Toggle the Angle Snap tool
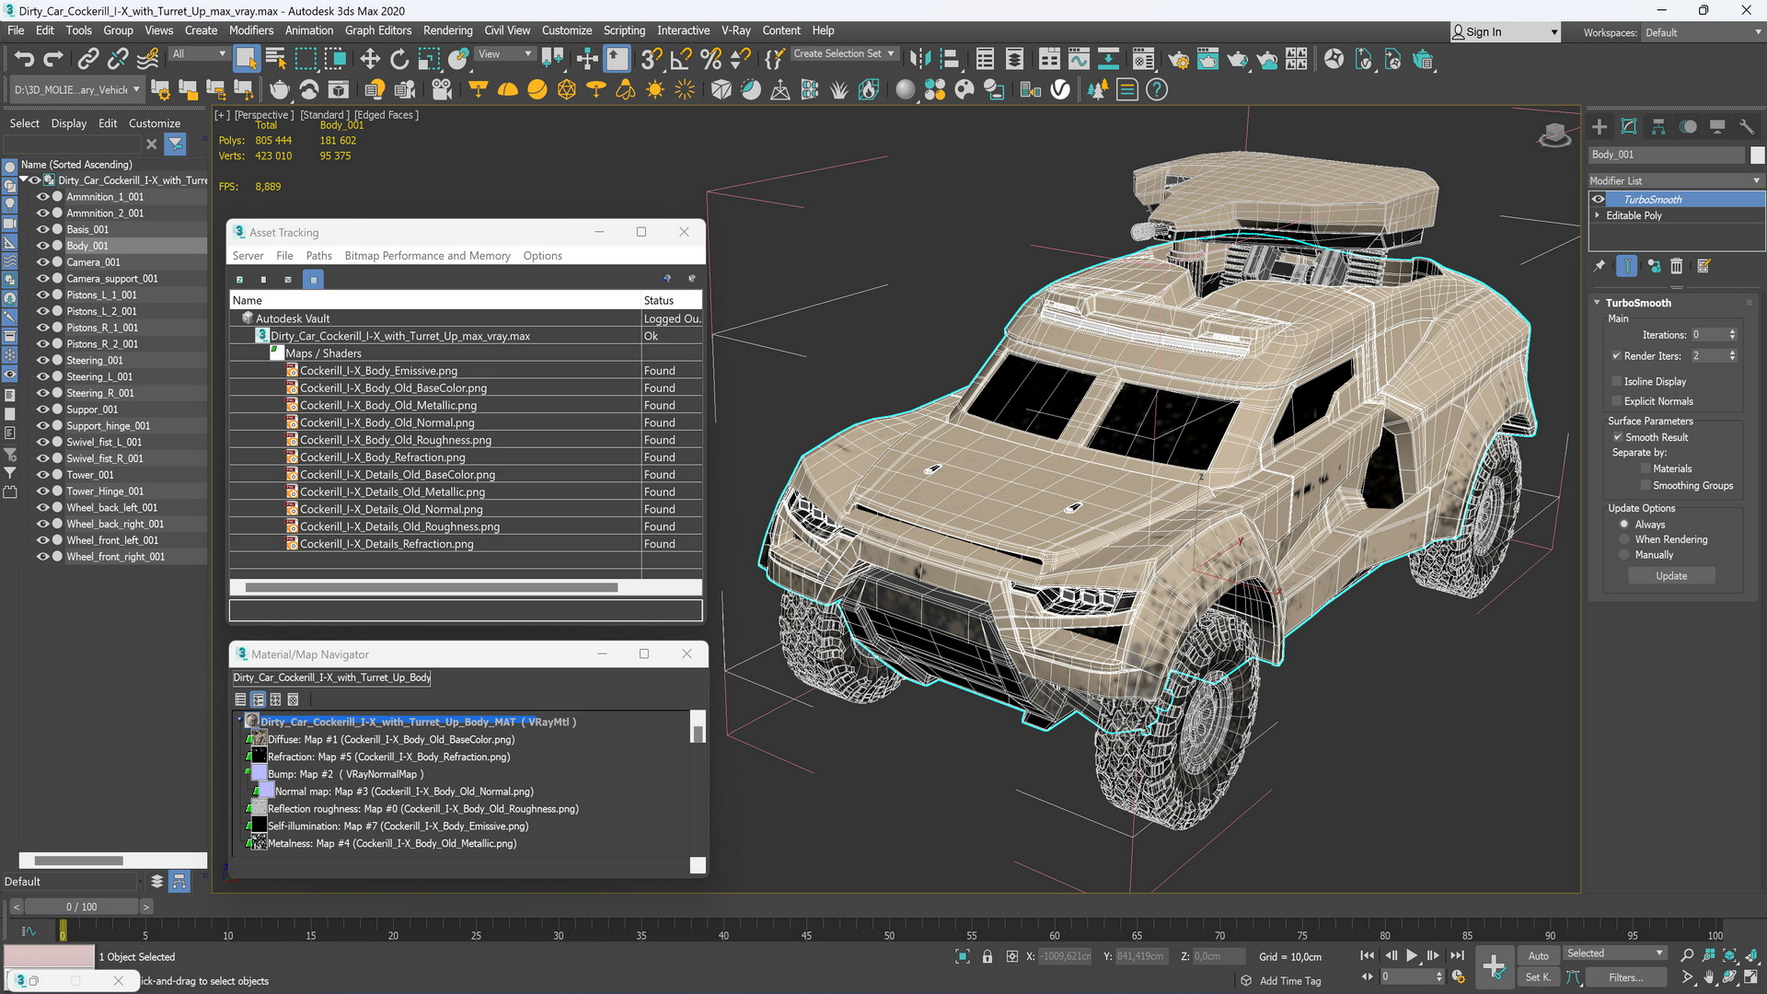The image size is (1767, 994). click(681, 60)
